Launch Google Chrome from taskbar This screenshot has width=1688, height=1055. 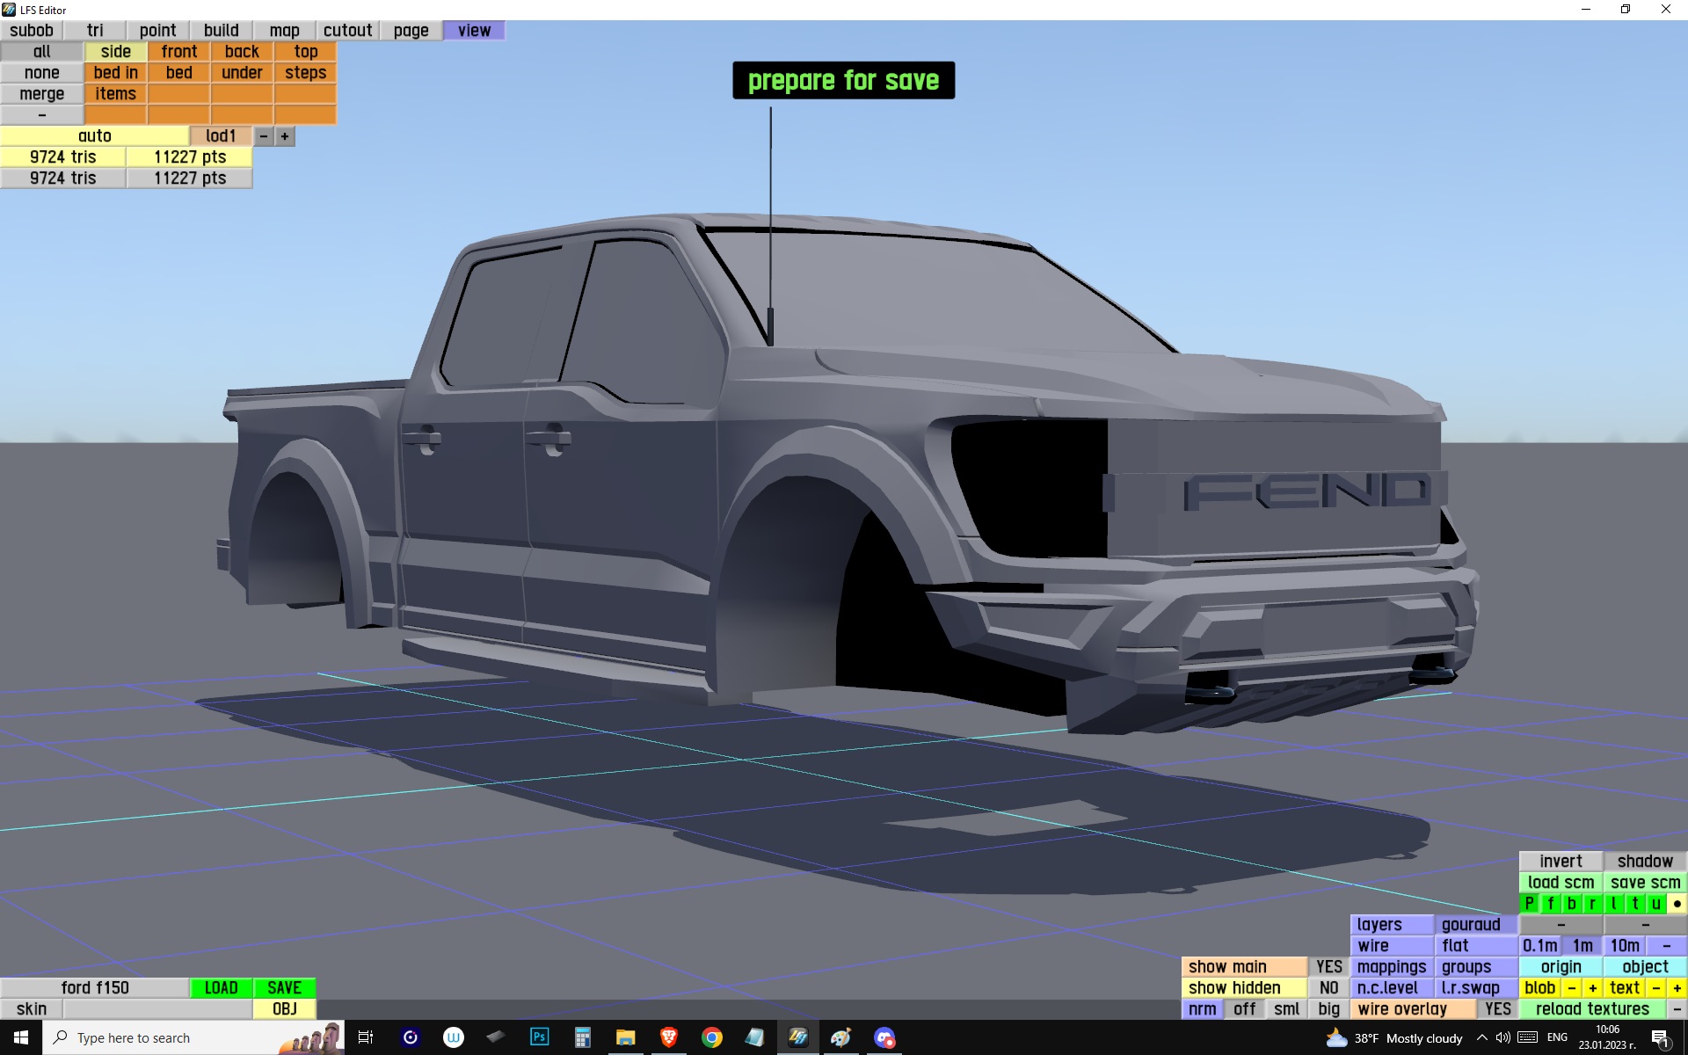click(x=712, y=1037)
